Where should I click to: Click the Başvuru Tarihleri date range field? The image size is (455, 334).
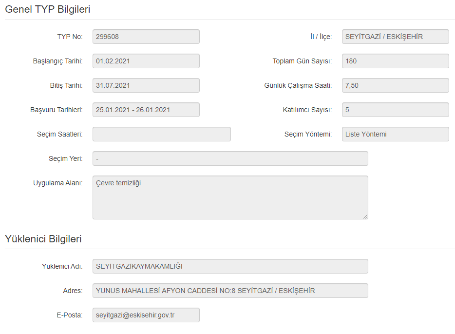click(146, 110)
